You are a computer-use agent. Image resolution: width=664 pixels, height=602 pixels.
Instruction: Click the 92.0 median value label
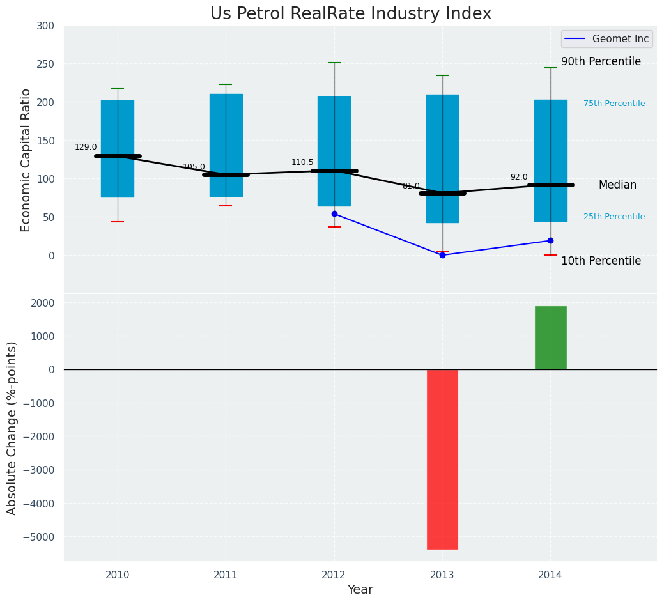pos(519,177)
